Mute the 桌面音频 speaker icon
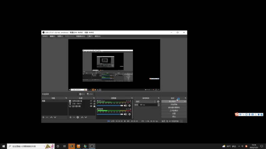 tap(126, 114)
